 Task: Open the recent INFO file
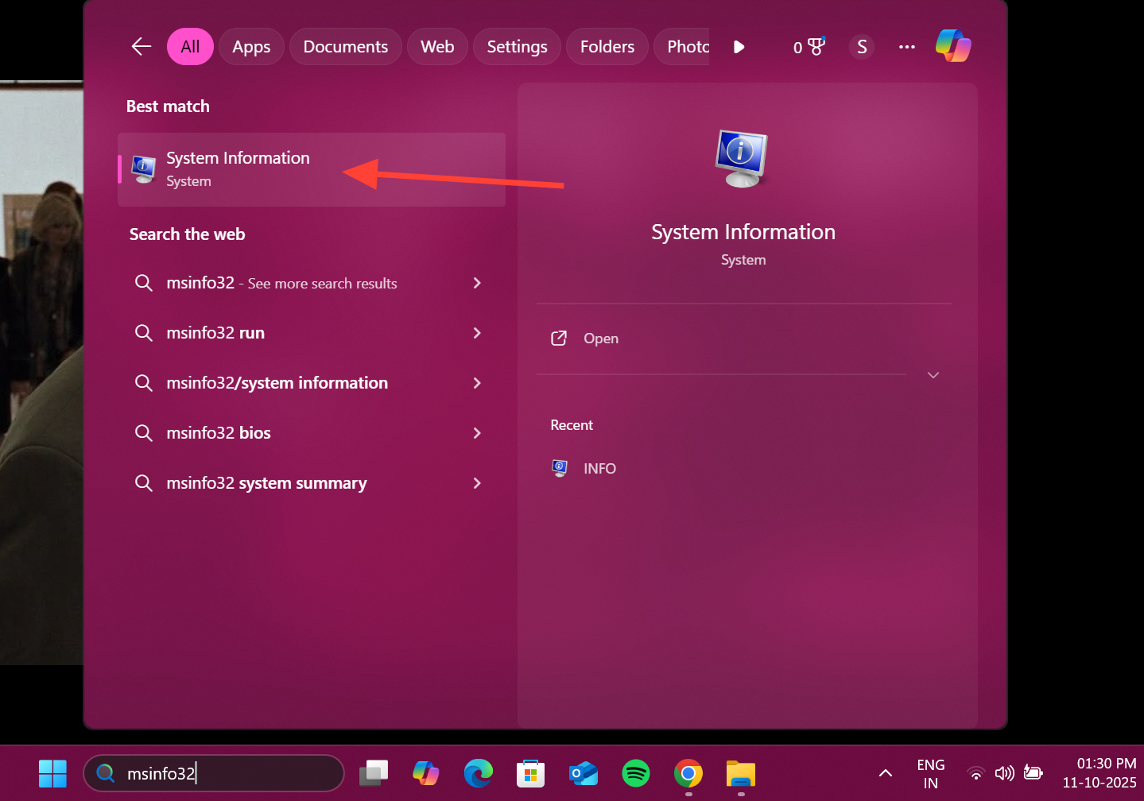coord(599,469)
